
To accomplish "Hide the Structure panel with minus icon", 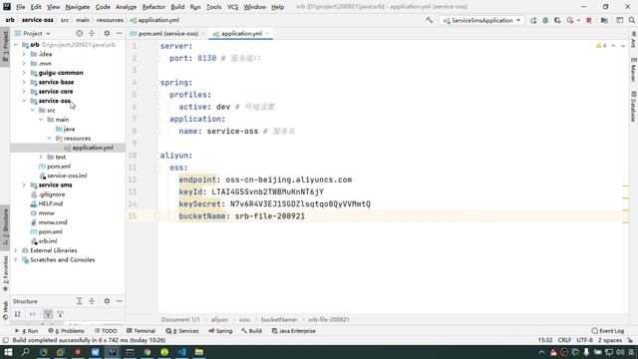I will pos(119,301).
